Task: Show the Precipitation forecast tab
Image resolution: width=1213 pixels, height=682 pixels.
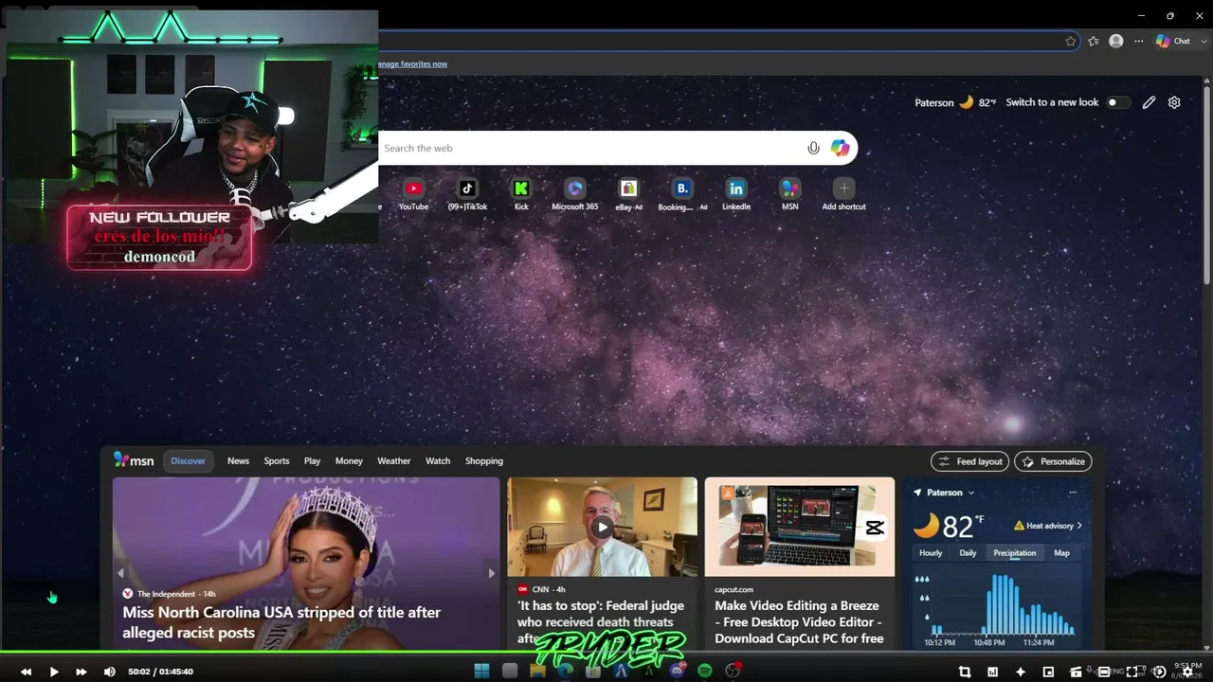Action: click(x=1015, y=553)
